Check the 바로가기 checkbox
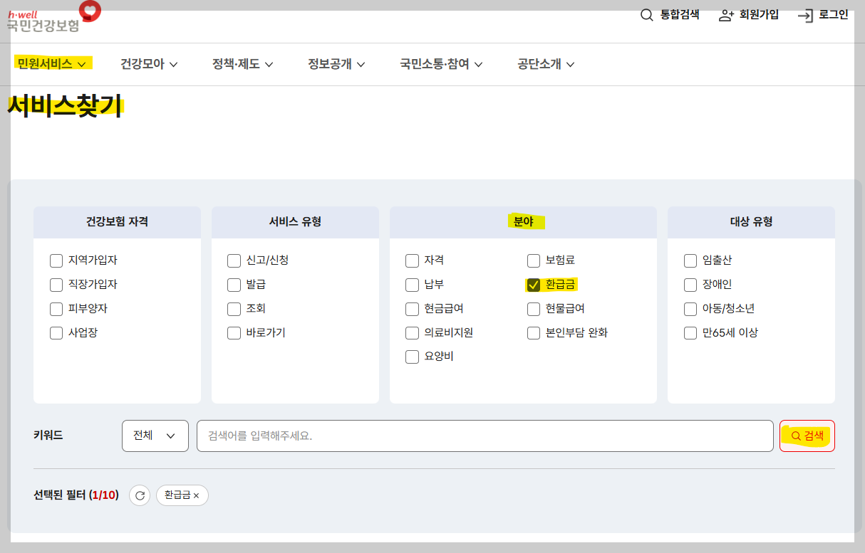This screenshot has width=865, height=553. (x=234, y=333)
